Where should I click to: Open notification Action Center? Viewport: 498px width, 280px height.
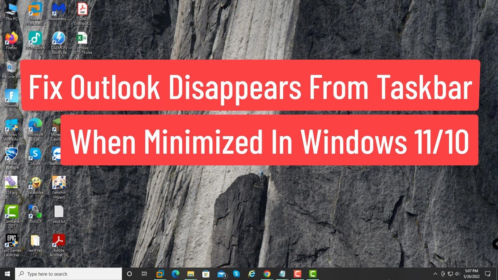(x=487, y=274)
